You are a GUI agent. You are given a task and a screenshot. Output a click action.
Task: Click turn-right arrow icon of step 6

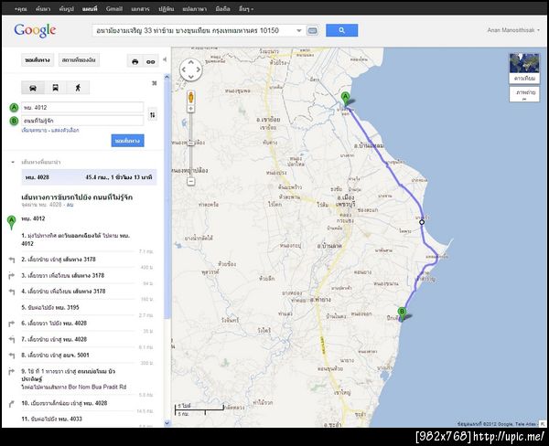pos(12,324)
